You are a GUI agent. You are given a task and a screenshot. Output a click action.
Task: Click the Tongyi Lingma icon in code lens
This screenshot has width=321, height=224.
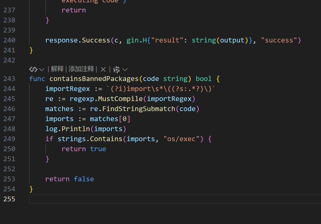[x=116, y=70]
